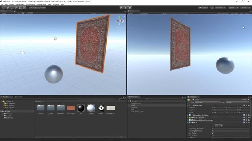Select the beige texture asset thumbnail

[111, 108]
